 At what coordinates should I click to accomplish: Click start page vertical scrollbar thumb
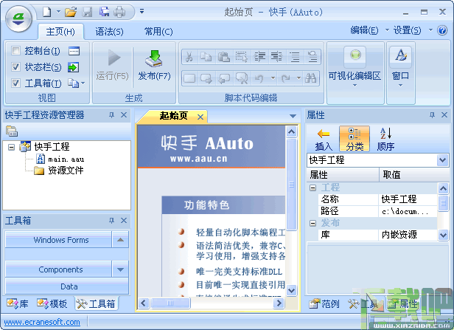tap(292, 184)
